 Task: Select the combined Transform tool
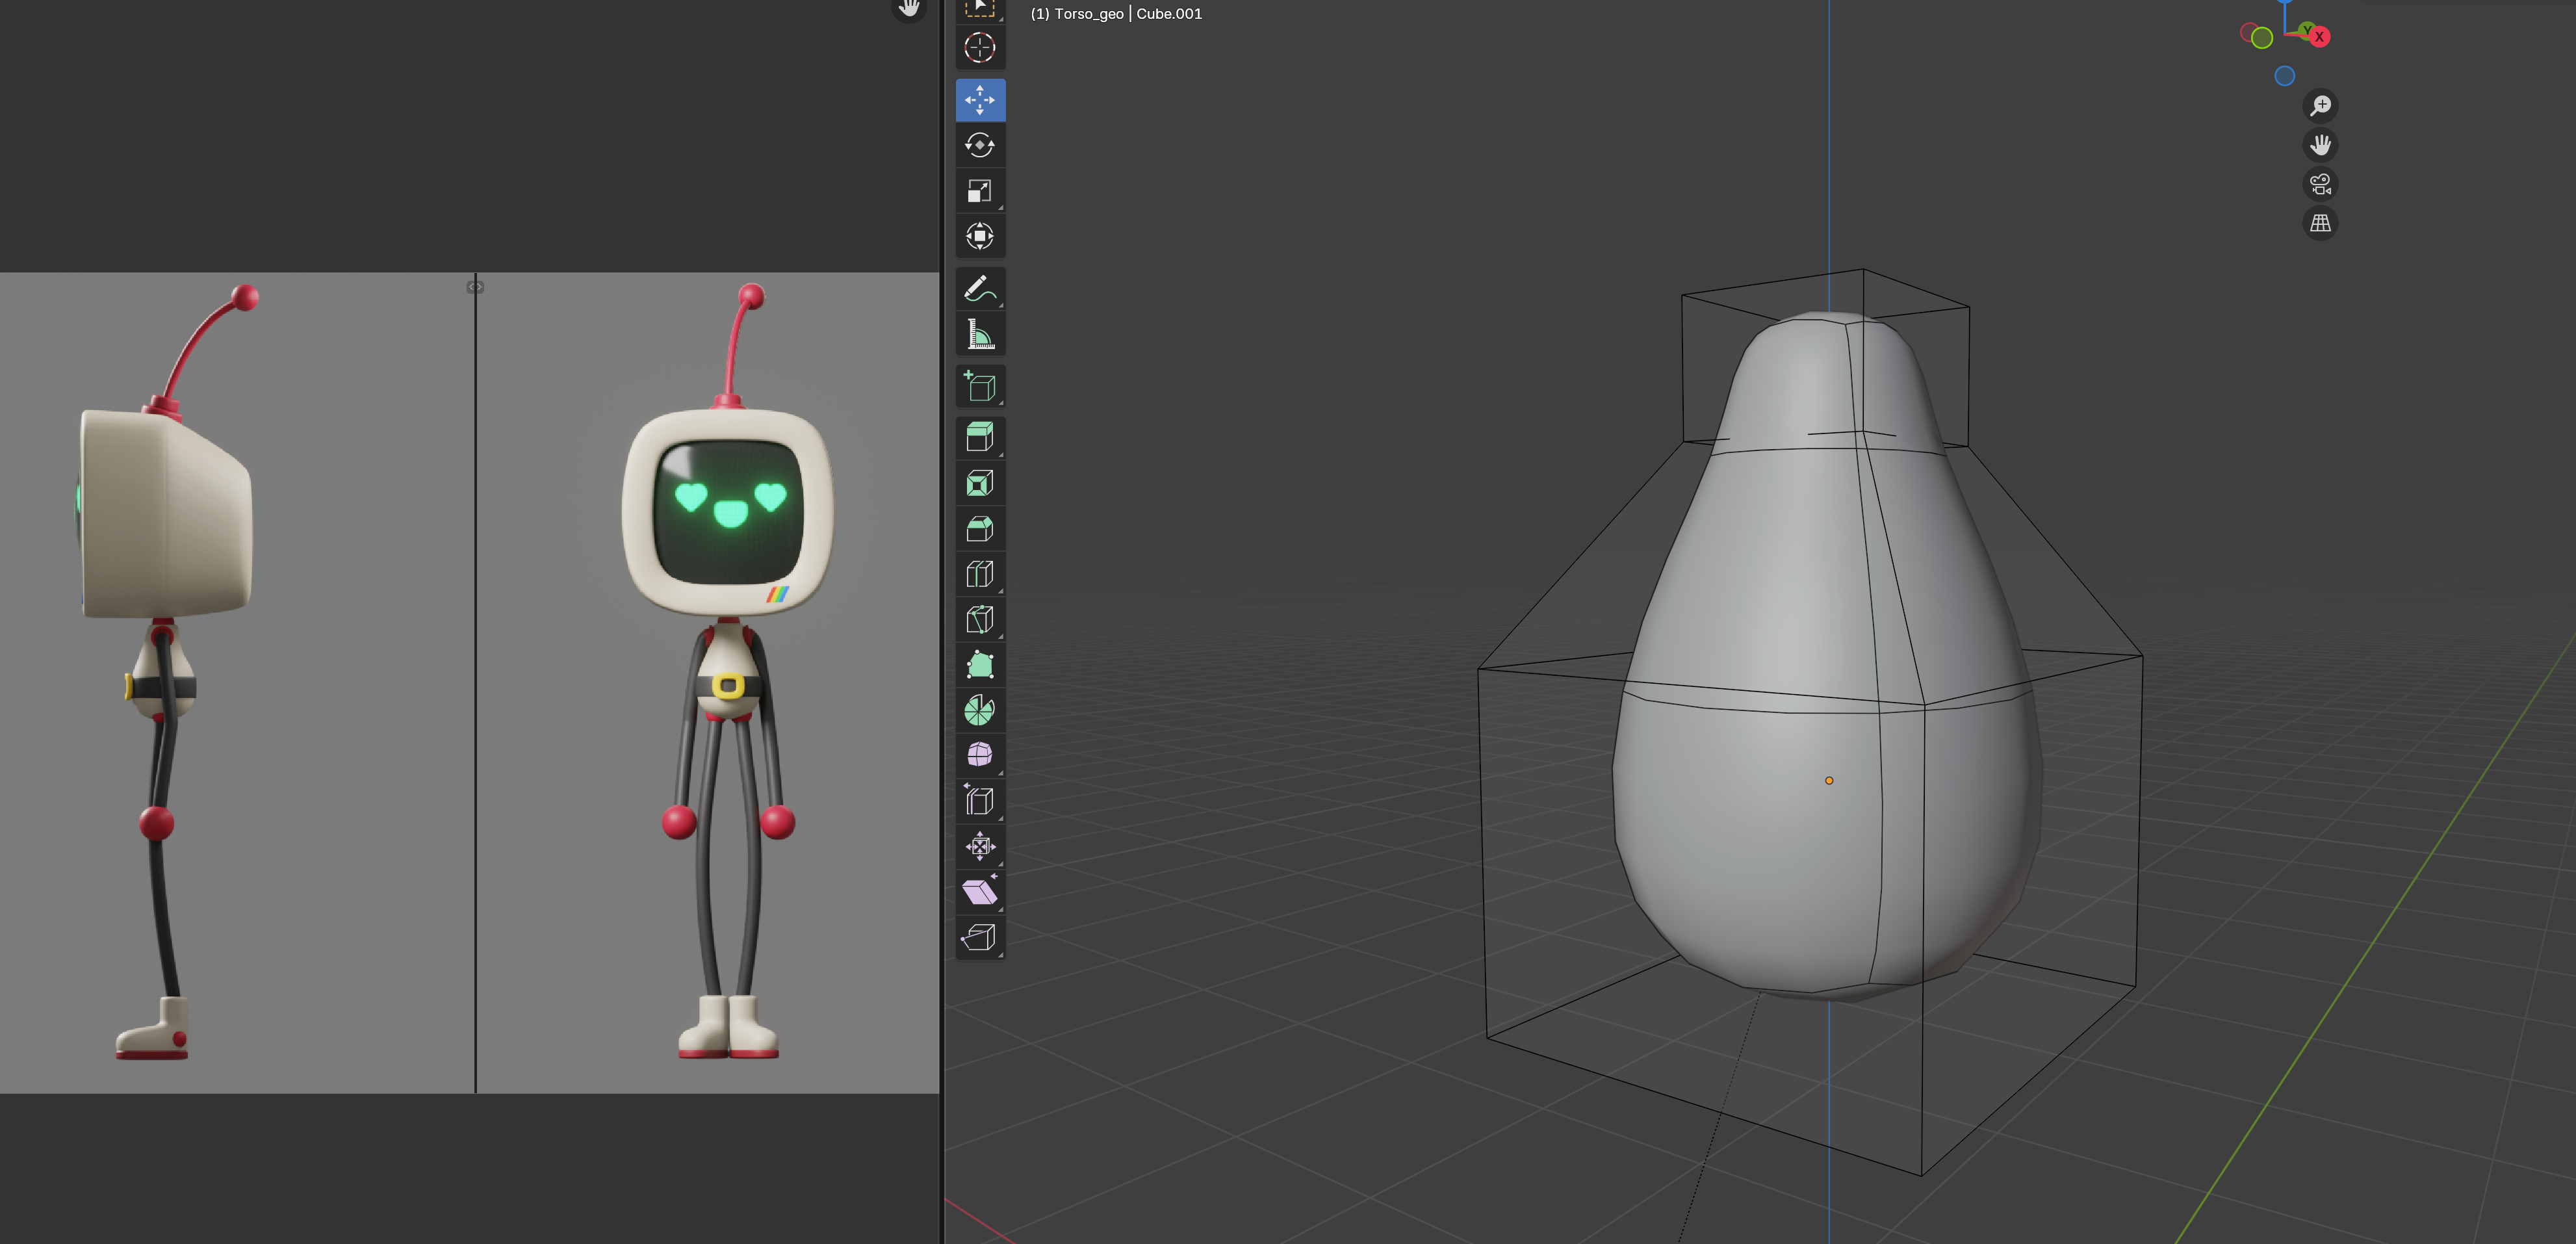point(979,237)
